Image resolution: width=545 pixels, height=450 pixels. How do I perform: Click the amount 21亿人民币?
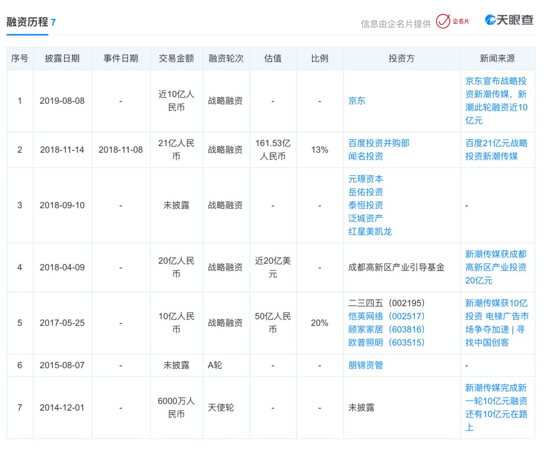176,150
